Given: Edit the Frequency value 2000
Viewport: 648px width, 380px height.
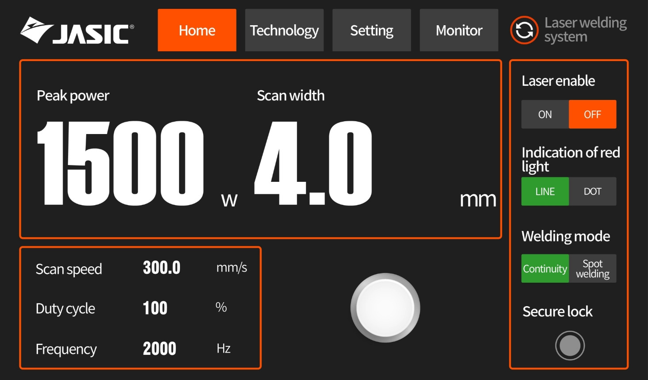Looking at the screenshot, I should (x=160, y=349).
